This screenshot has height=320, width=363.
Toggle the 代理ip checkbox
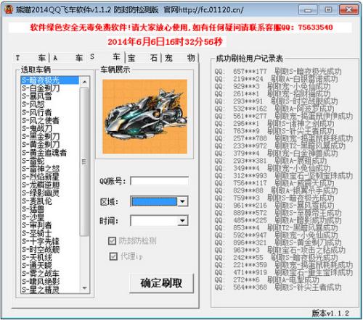[x=113, y=256]
